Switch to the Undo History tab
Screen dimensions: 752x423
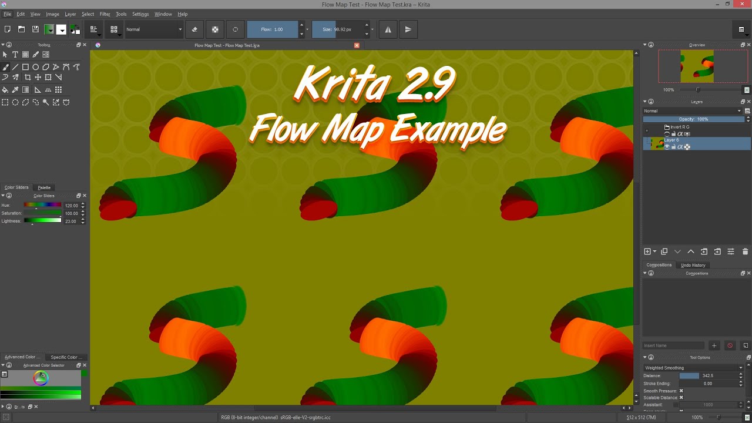693,265
